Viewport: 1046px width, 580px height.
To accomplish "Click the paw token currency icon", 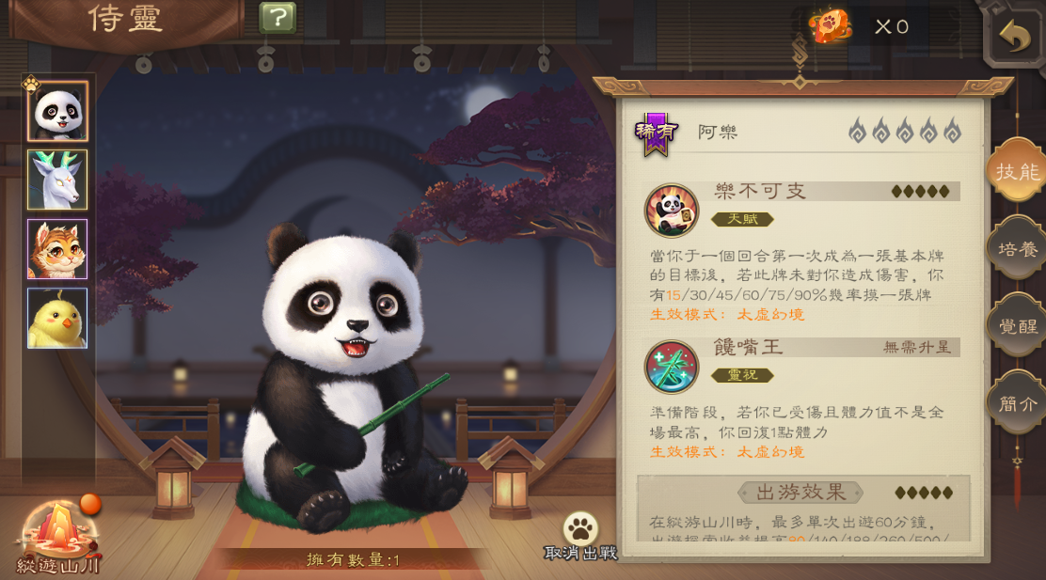I will (830, 26).
